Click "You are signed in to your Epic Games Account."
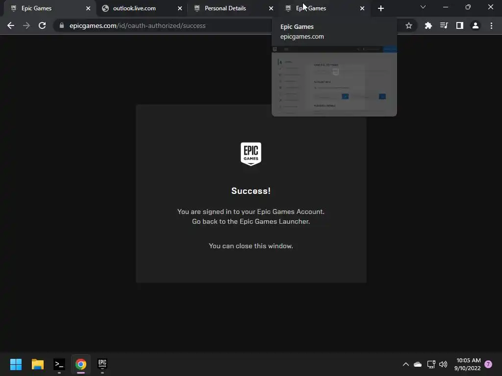Screen dimensions: 502x376 point(251,211)
